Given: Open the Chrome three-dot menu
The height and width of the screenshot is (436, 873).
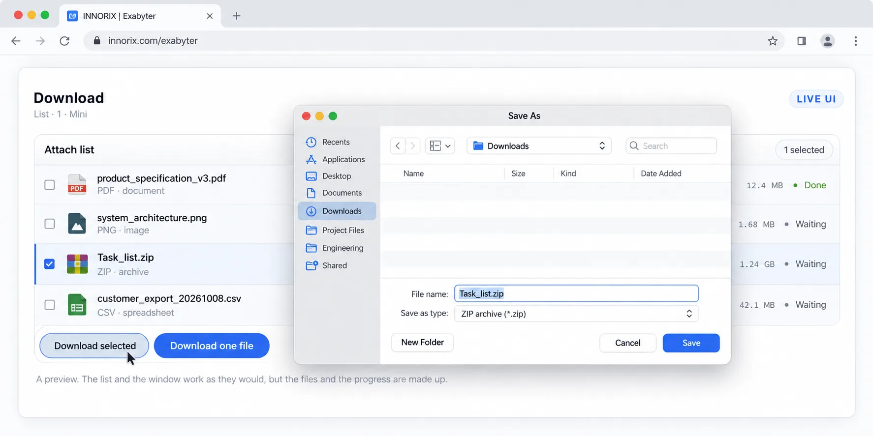Looking at the screenshot, I should (x=856, y=41).
